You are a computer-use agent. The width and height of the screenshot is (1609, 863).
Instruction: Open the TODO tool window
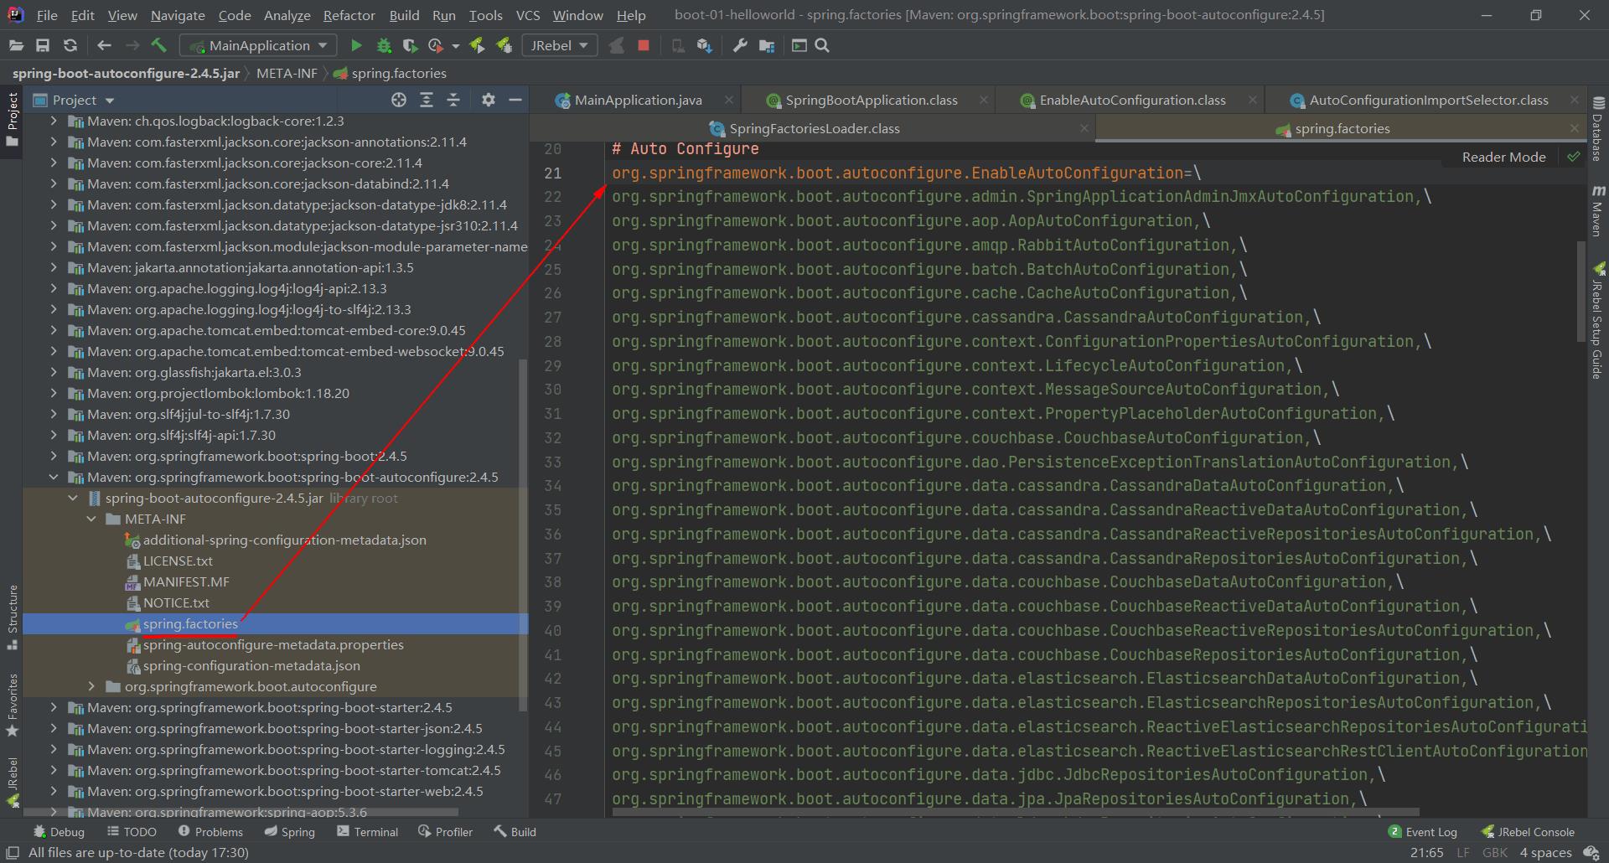tap(132, 831)
